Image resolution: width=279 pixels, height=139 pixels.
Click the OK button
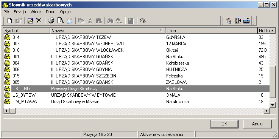(224, 124)
